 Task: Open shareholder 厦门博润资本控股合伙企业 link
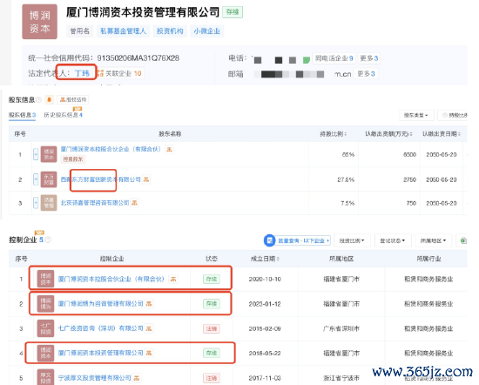click(x=111, y=149)
